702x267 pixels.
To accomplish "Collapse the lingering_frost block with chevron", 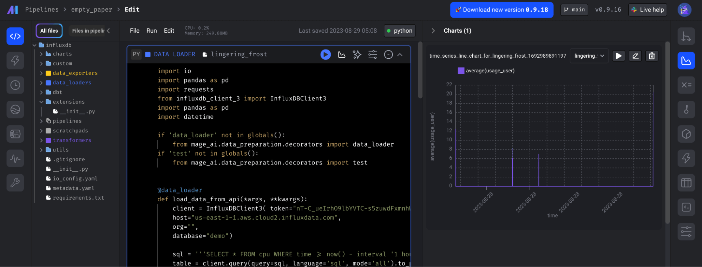I will [x=400, y=54].
